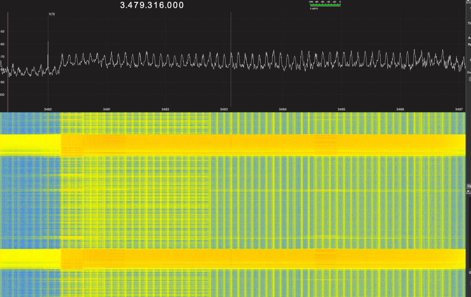This screenshot has height=297, width=471.
Task: Click the 3484 label on the frequency axis
Action: [x=283, y=109]
